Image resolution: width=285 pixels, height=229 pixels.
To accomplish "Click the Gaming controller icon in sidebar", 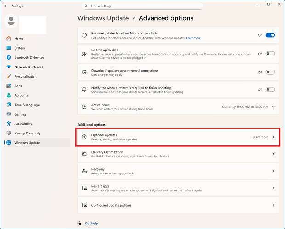I will [9, 114].
